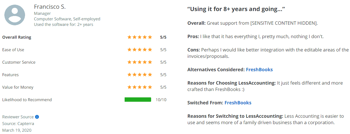The image size is (350, 134).
Task: Open FreshBooks link under Switched From
Action: pyautogui.click(x=238, y=103)
